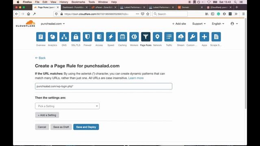Open the Traffic list icon
Image resolution: width=260 pixels, height=146 pixels.
point(169,37)
